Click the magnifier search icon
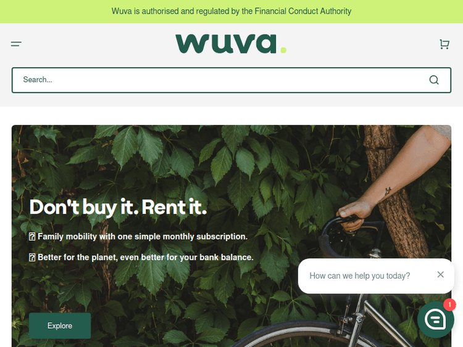This screenshot has width=463, height=347. 434,80
